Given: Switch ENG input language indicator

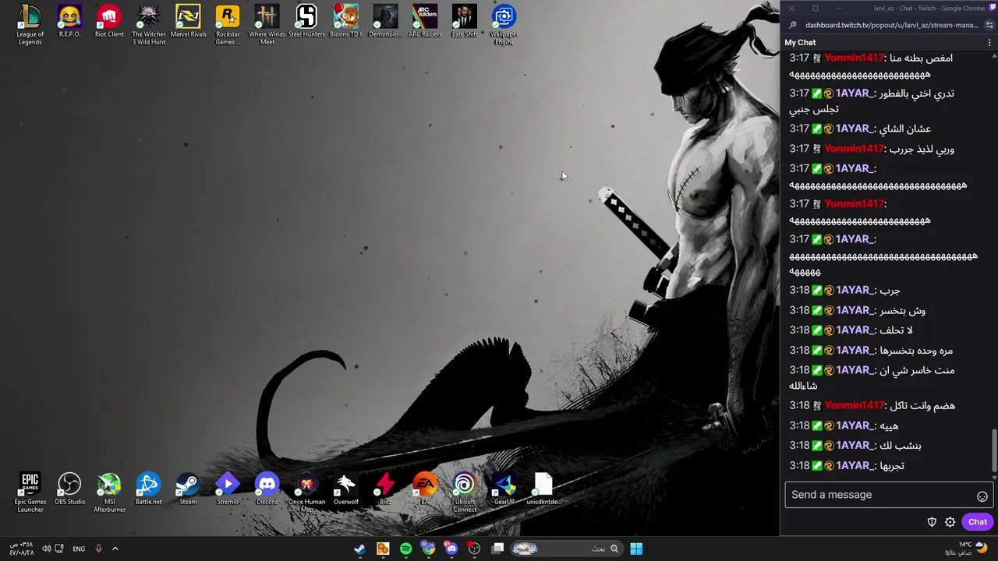Looking at the screenshot, I should (x=79, y=549).
